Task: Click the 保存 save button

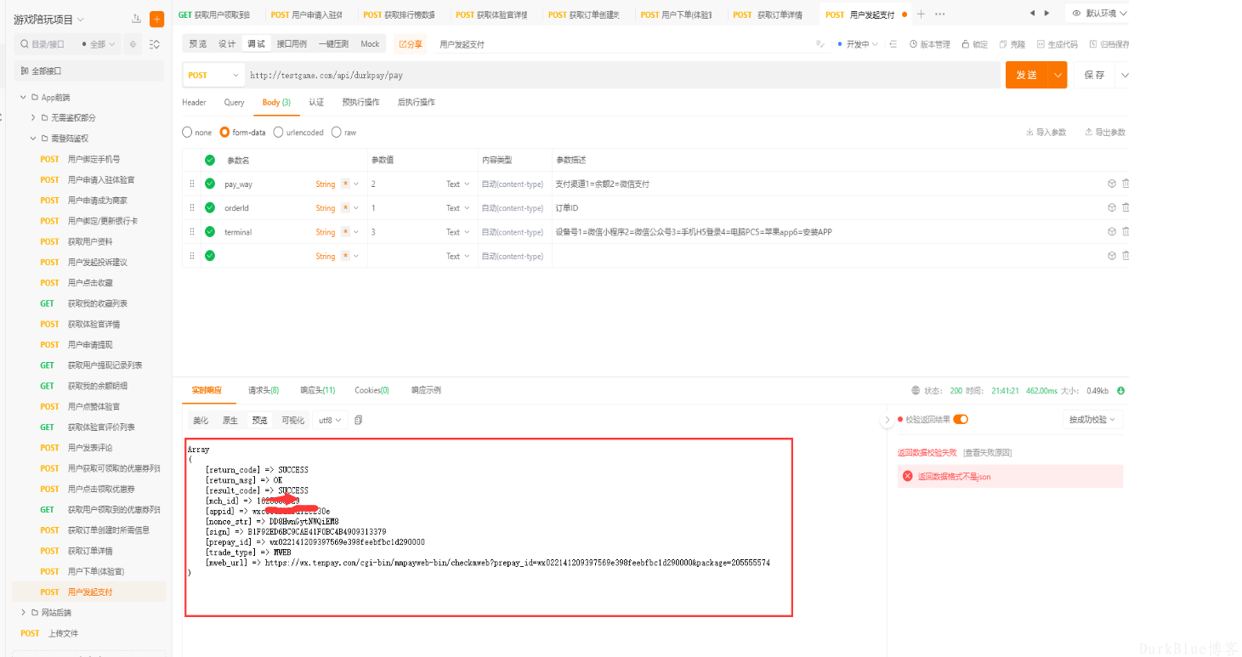Action: click(x=1095, y=75)
